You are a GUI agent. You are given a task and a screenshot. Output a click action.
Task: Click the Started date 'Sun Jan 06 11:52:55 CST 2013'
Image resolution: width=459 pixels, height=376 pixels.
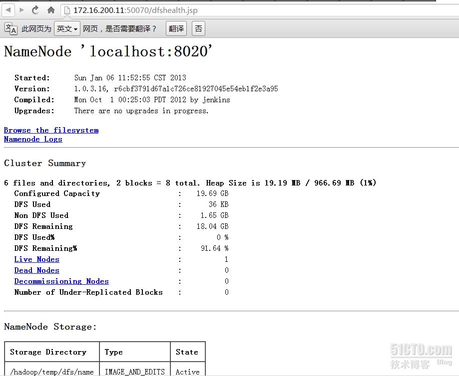click(x=130, y=78)
